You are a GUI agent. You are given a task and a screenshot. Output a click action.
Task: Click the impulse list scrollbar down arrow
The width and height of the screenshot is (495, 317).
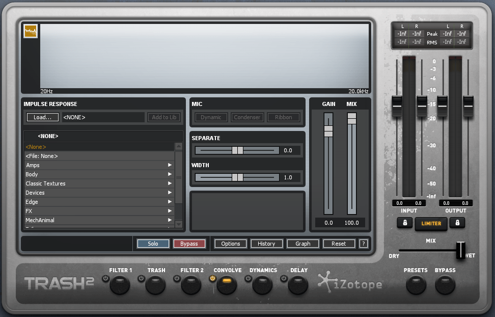click(178, 224)
